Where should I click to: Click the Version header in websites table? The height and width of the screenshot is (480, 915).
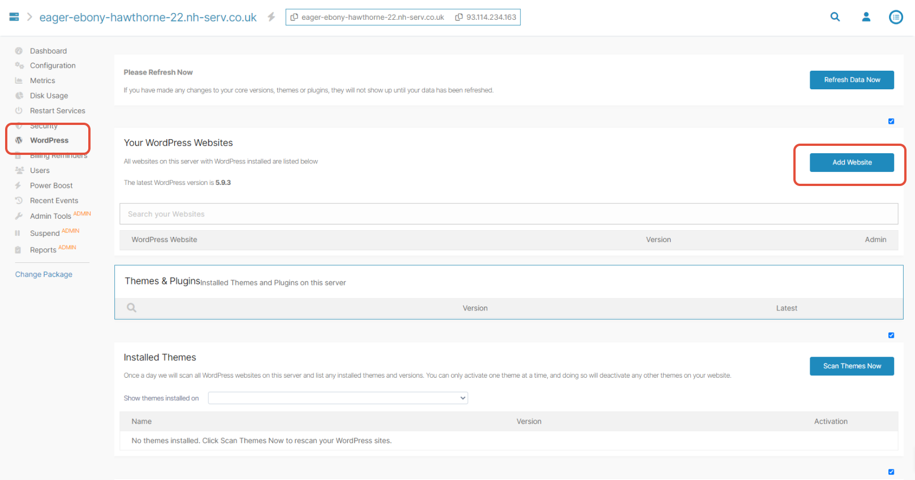tap(659, 240)
